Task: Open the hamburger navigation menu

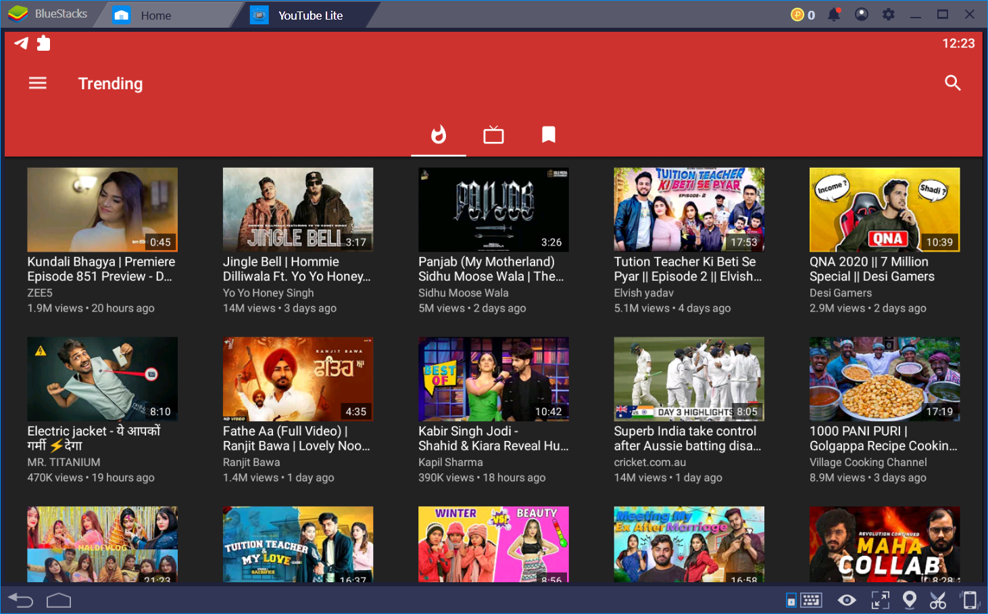Action: [38, 83]
